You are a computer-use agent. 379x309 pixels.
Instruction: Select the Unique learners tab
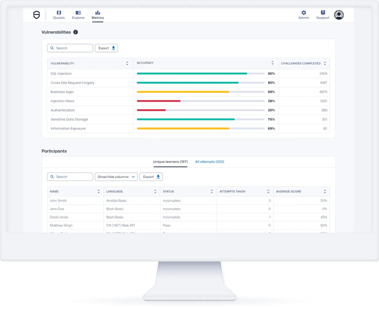[x=170, y=162]
